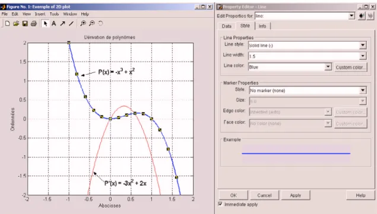Open the Edge color dropdown
This screenshot has width=377, height=214.
(x=328, y=111)
